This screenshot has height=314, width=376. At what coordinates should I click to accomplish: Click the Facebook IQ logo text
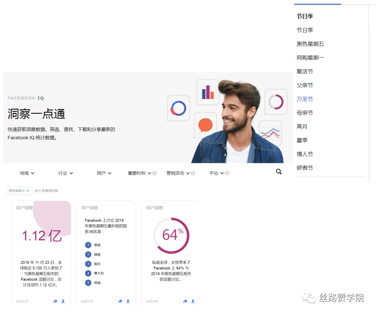26,98
